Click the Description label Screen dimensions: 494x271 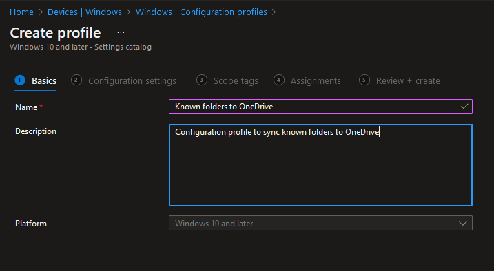(36, 131)
